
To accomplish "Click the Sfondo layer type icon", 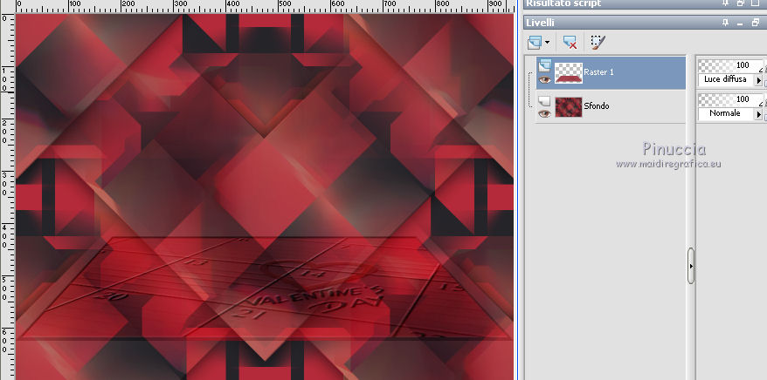I will coord(544,101).
